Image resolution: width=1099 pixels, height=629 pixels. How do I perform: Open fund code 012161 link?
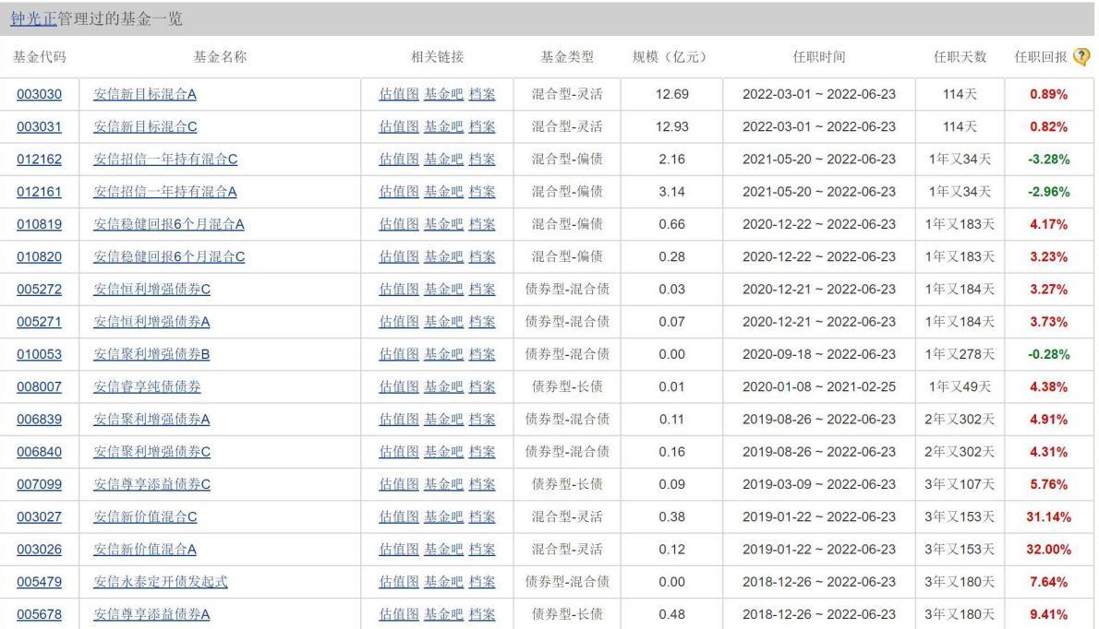pos(39,192)
